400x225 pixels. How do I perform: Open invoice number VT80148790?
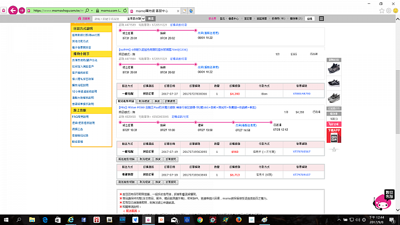tap(302, 94)
